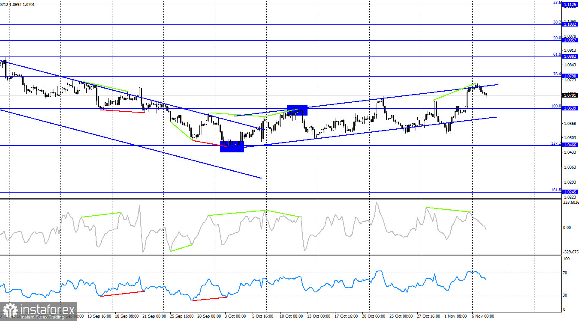
Task: Select the blue rectangle near 10 Oct high
Action: [297, 110]
